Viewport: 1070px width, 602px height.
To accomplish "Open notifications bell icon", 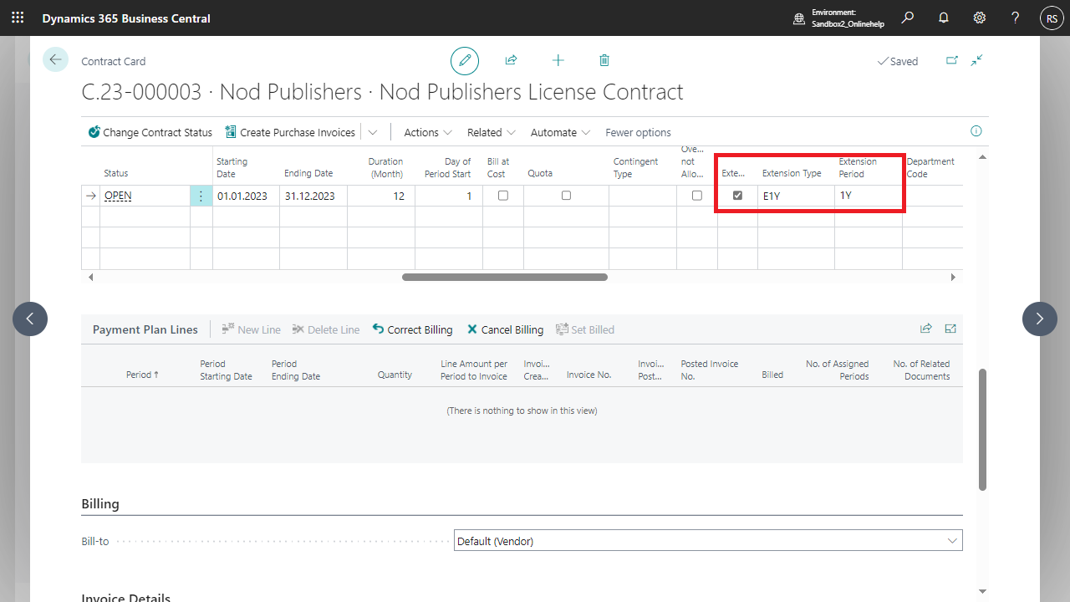I will [944, 18].
